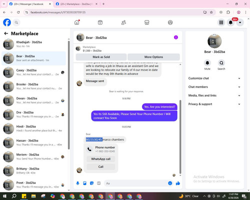This screenshot has width=250, height=200.
Task: Click the back arrow beside Marketplace heading
Action: coord(6,33)
